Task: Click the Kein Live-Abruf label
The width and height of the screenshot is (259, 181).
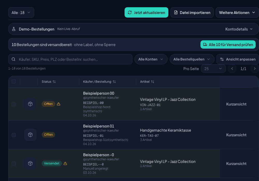Action: pyautogui.click(x=68, y=29)
